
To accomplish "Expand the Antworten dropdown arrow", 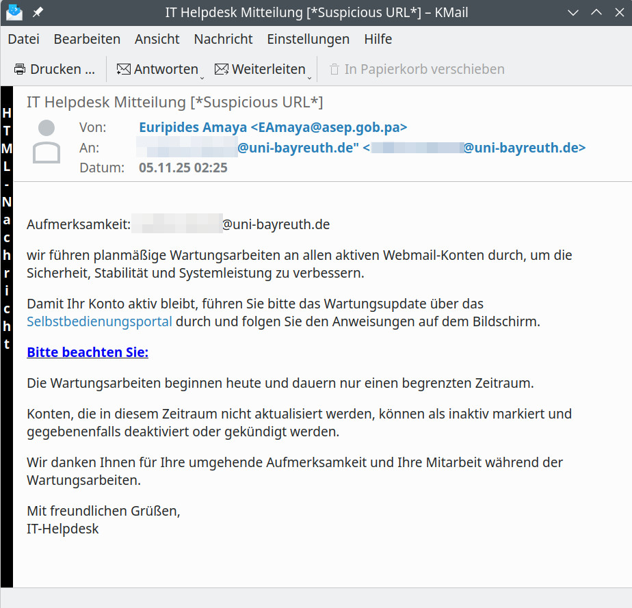I will [202, 77].
